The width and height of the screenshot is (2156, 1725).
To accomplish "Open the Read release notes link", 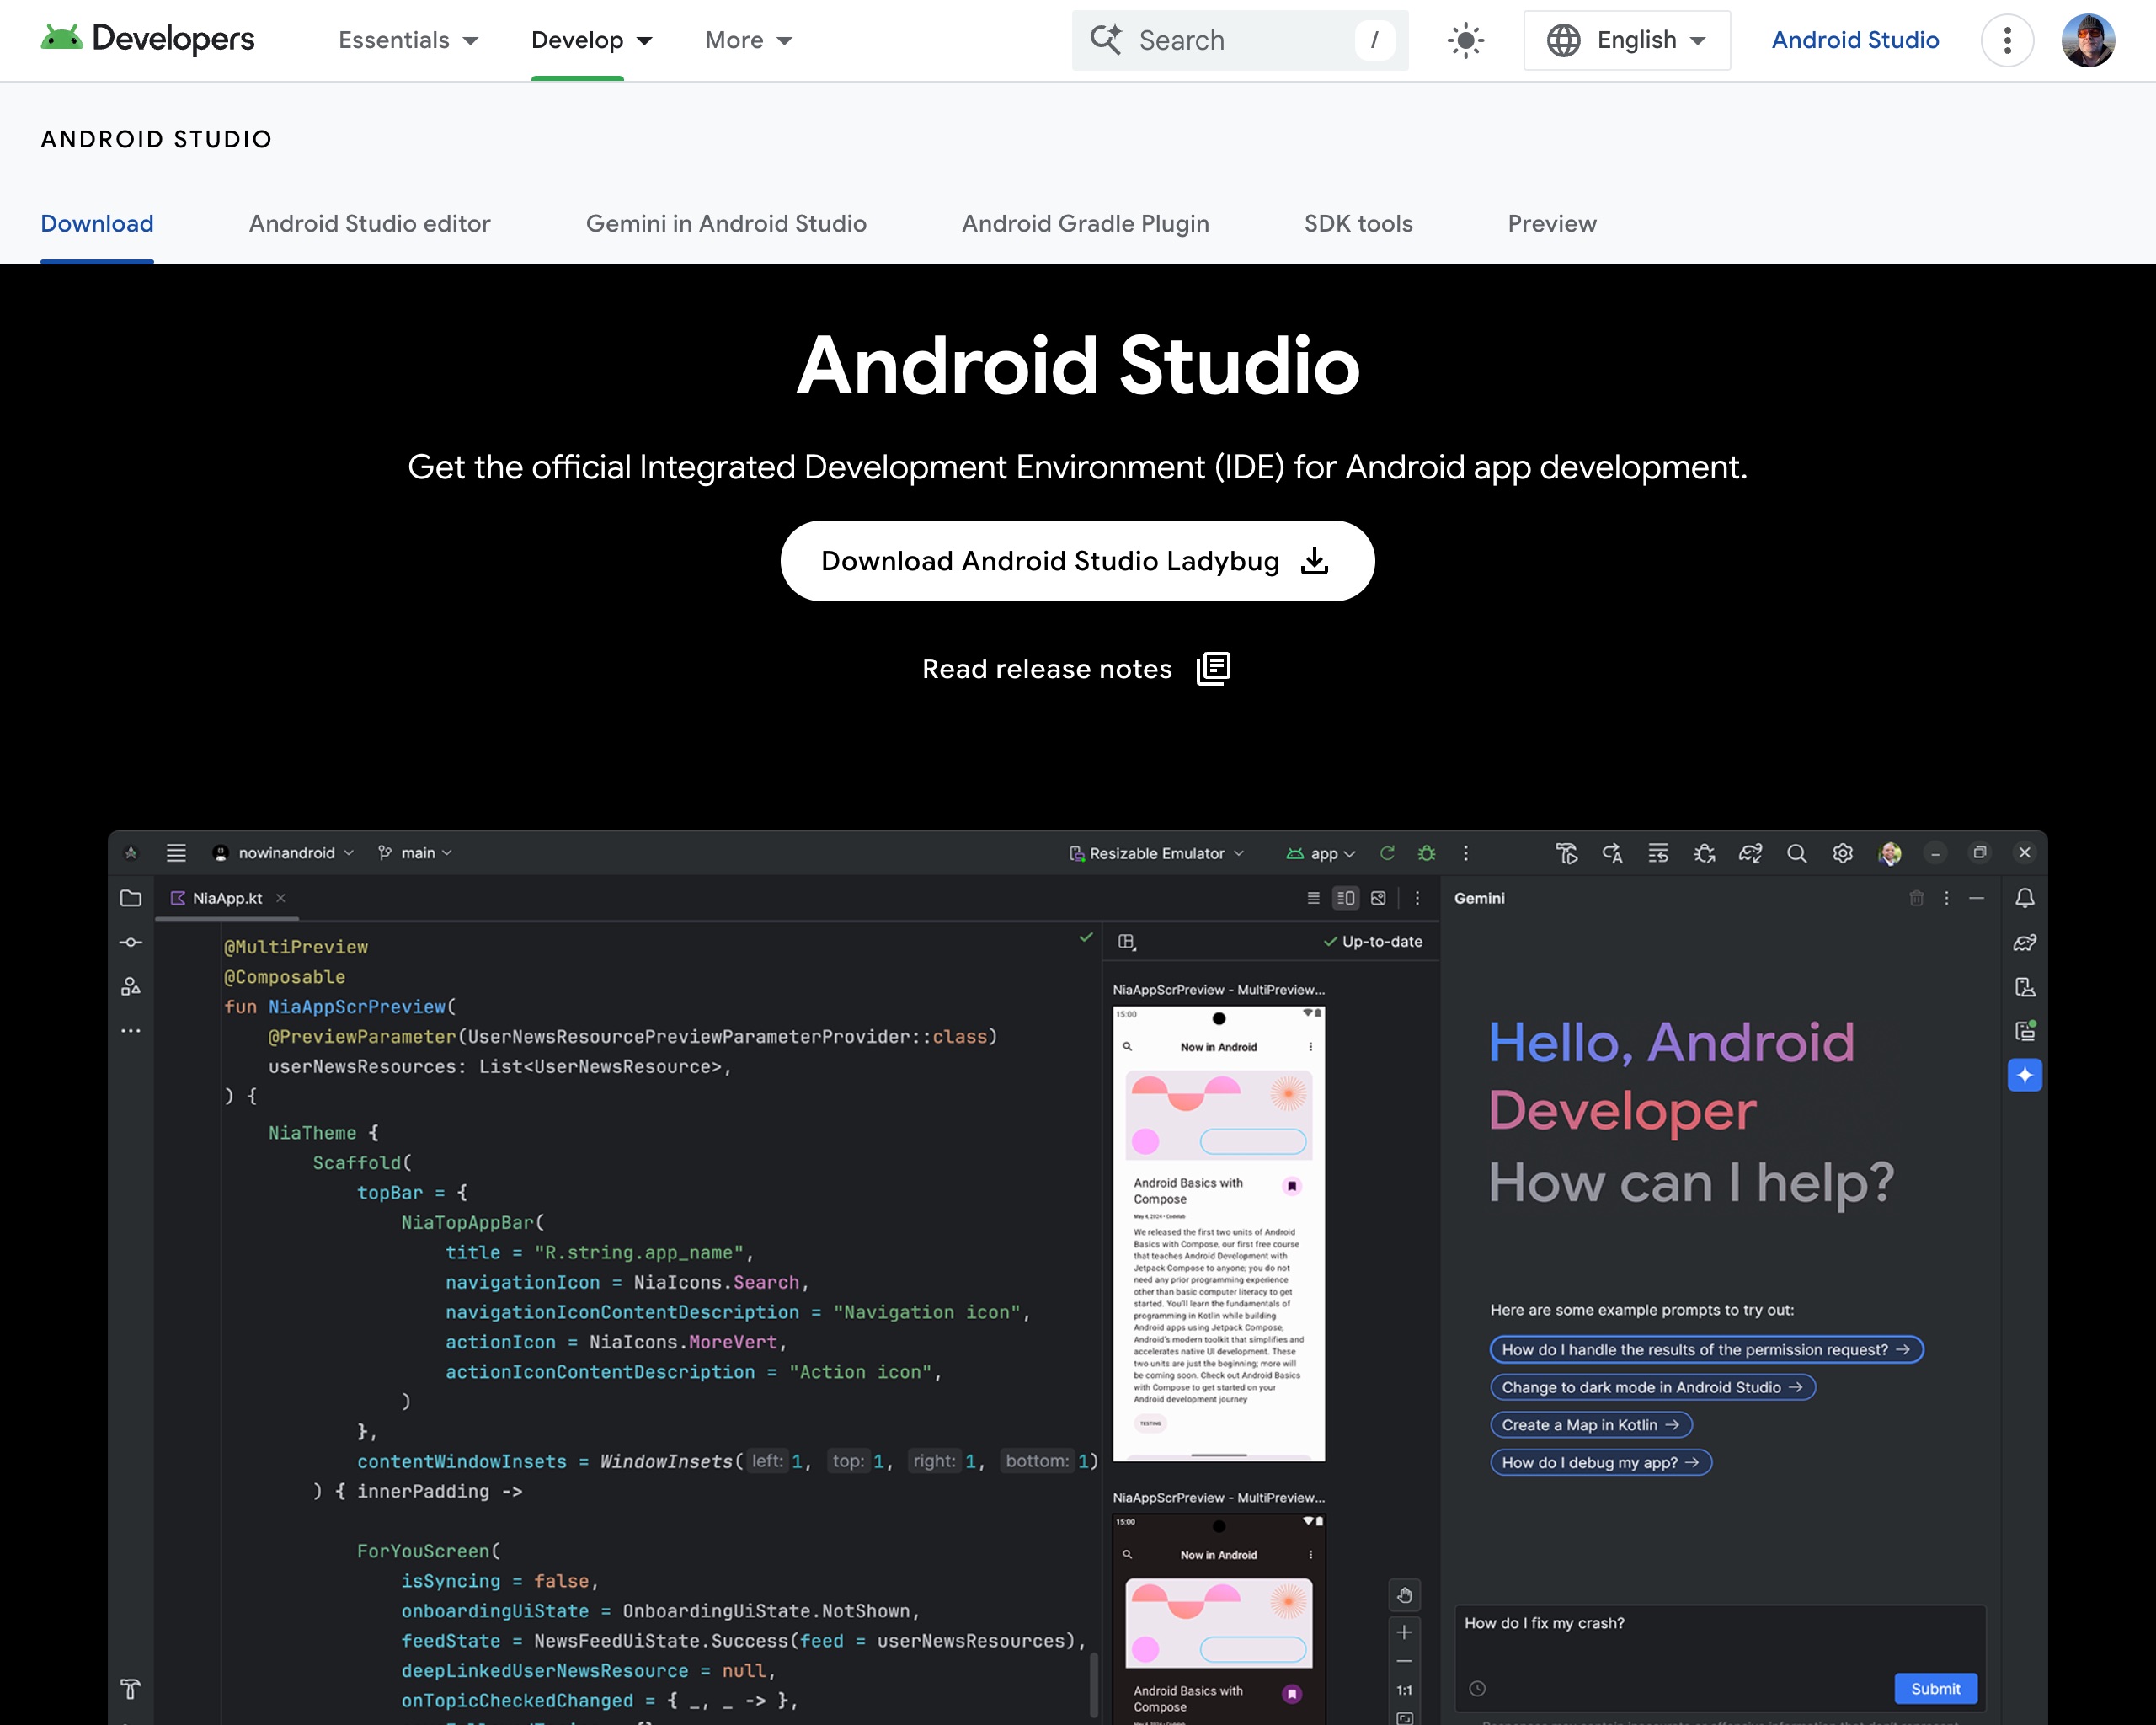I will [1046, 669].
